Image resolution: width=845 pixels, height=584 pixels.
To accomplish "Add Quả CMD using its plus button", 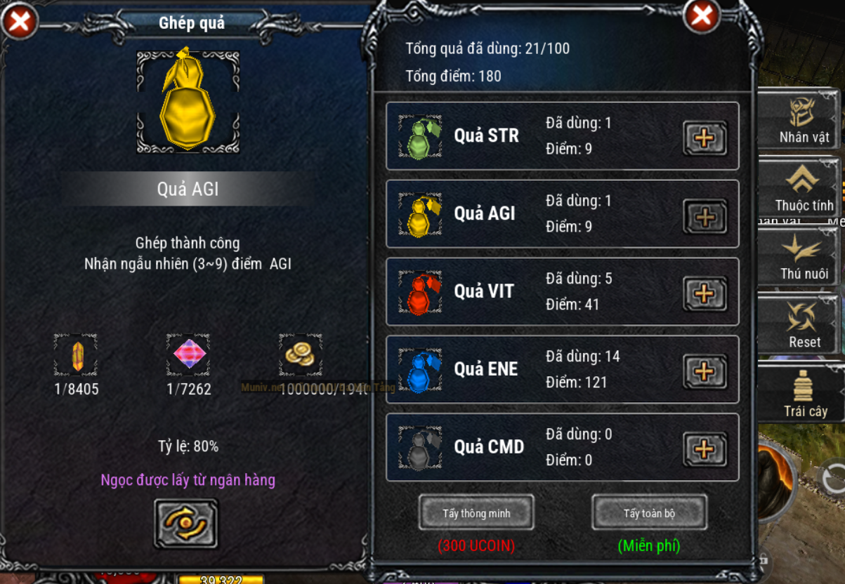I will [x=705, y=449].
